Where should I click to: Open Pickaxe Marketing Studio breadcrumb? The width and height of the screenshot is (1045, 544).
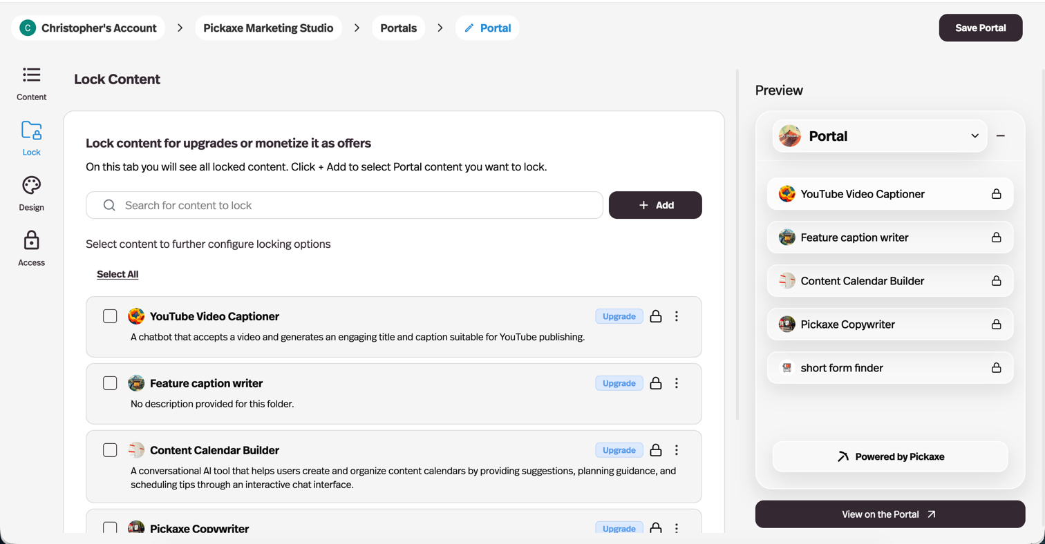tap(268, 28)
